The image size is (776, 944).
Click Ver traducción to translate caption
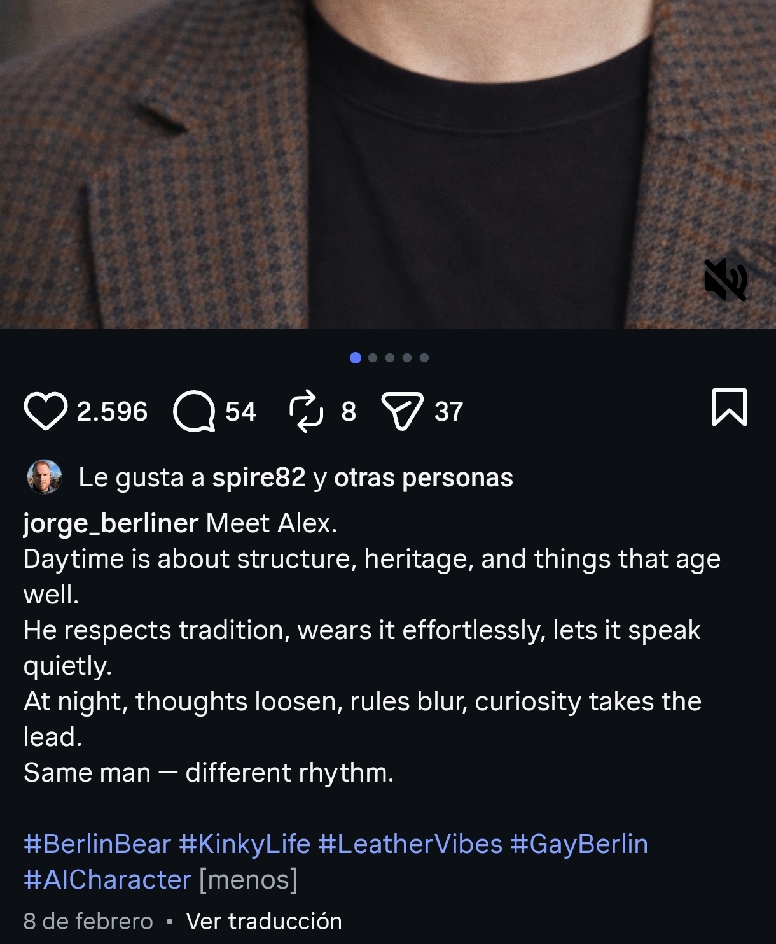(264, 921)
